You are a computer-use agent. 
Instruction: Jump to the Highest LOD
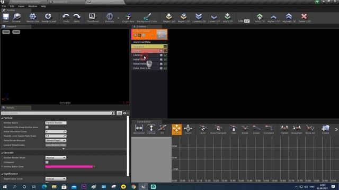click(289, 17)
